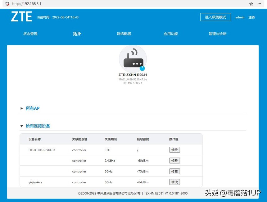This screenshot has height=202, width=267.
Task: Click the ZTE:ZXHN E2631 device name
Action: click(133, 75)
